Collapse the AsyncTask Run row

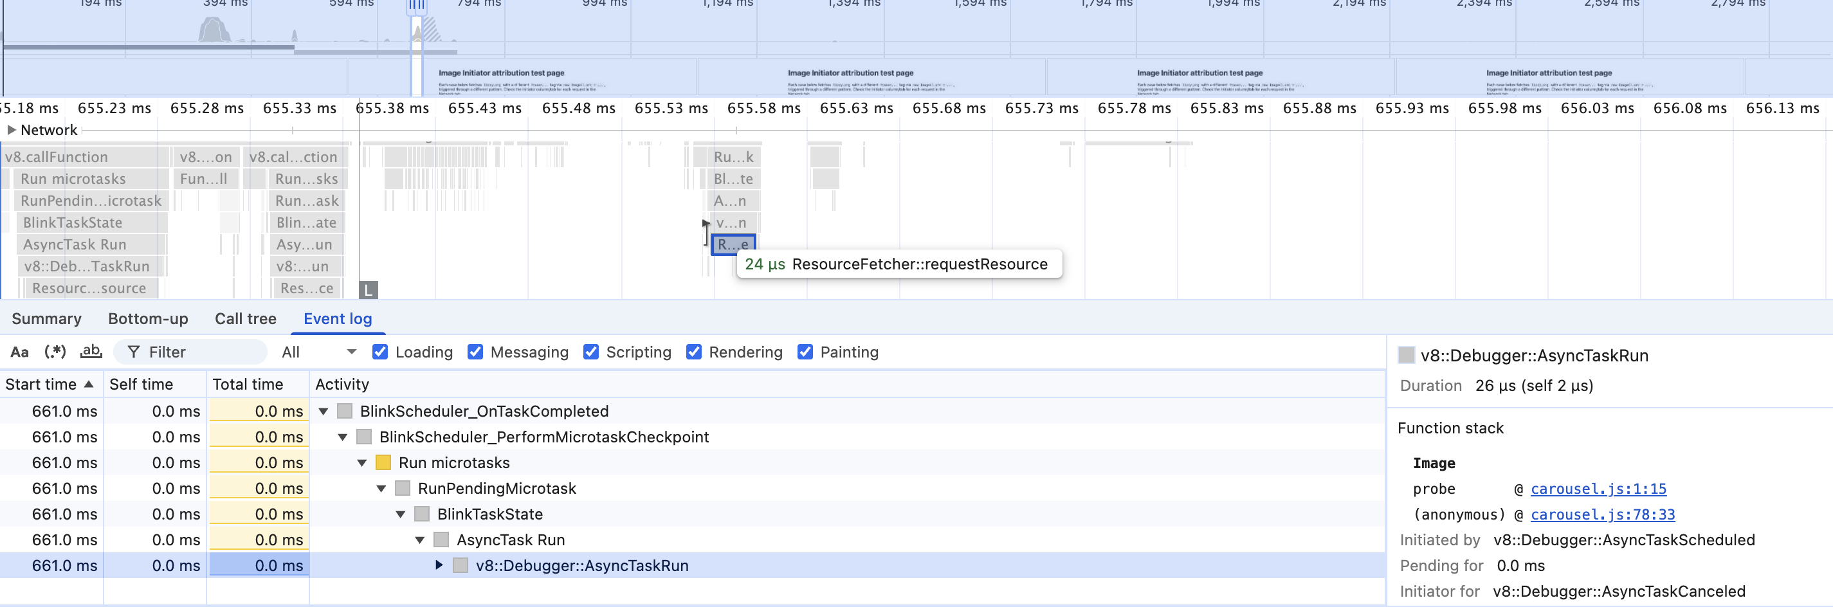click(419, 540)
